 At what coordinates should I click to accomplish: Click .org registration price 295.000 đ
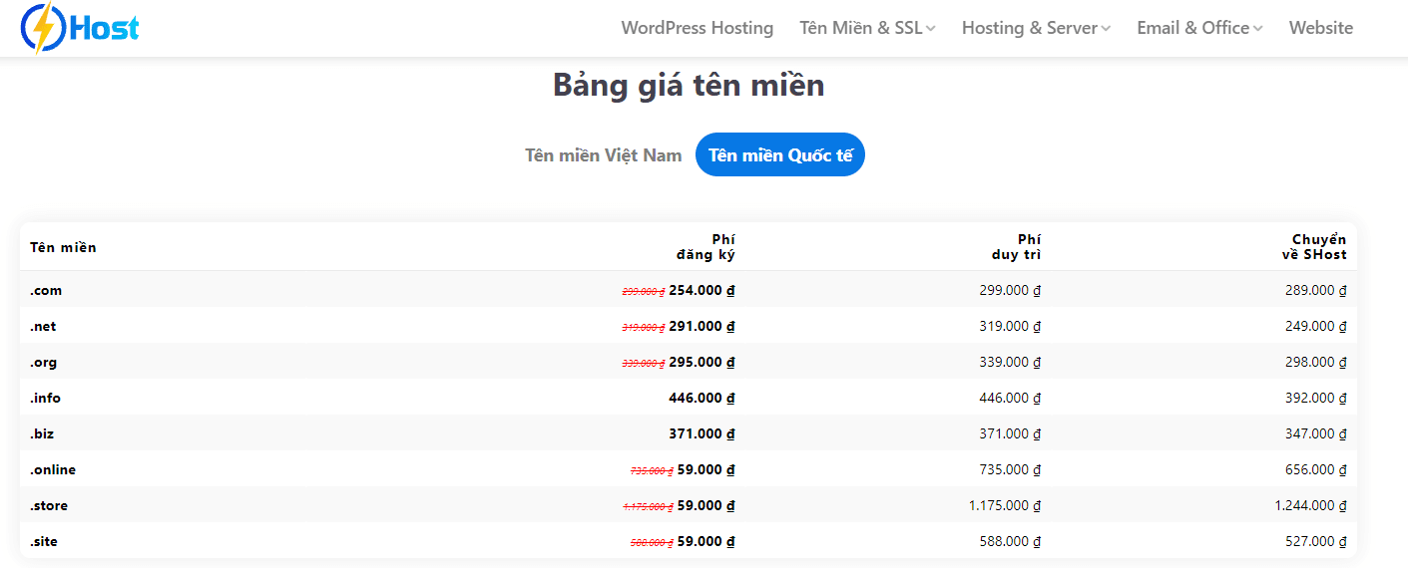[x=702, y=363]
